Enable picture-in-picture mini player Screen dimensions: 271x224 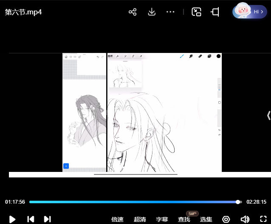point(196,12)
